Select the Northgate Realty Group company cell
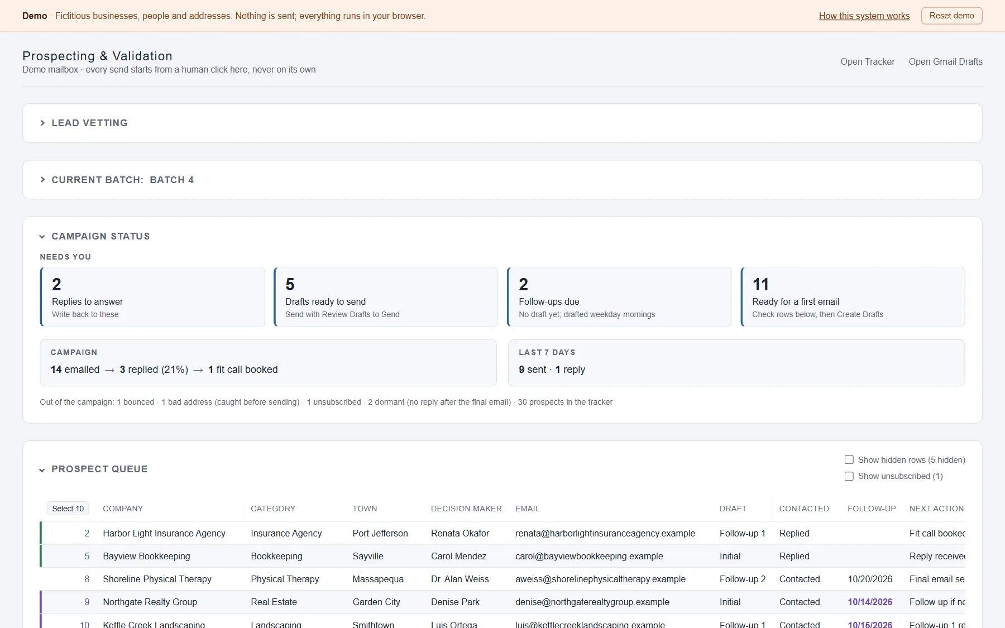This screenshot has width=1005, height=628. (150, 602)
